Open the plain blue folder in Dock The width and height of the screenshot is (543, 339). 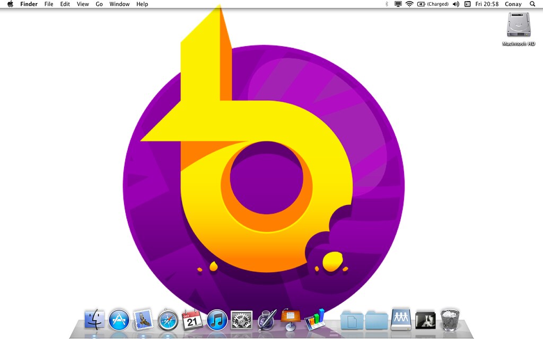tap(376, 320)
